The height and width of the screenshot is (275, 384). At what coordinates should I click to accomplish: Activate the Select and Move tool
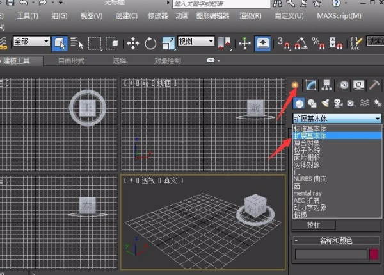132,44
